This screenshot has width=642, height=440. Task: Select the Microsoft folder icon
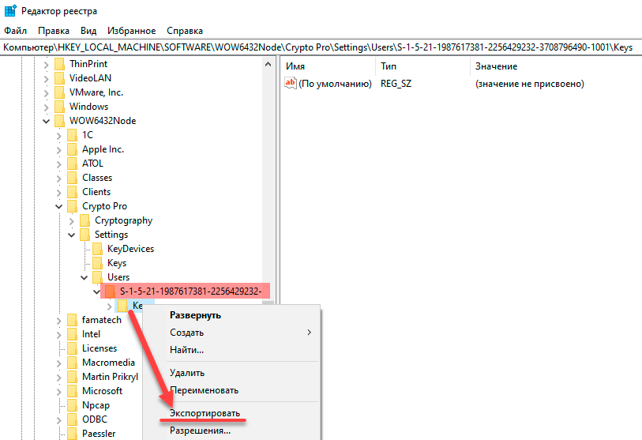pos(73,391)
